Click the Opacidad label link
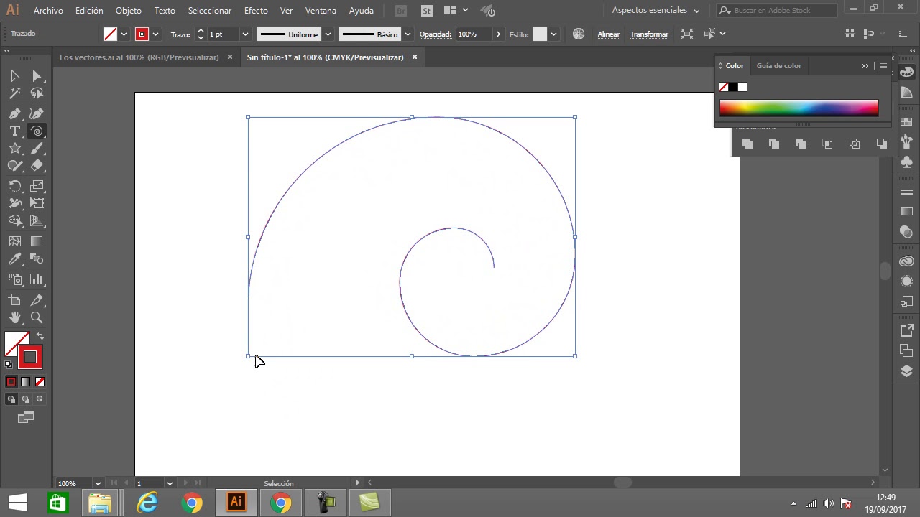Viewport: 920px width, 517px height. (435, 34)
